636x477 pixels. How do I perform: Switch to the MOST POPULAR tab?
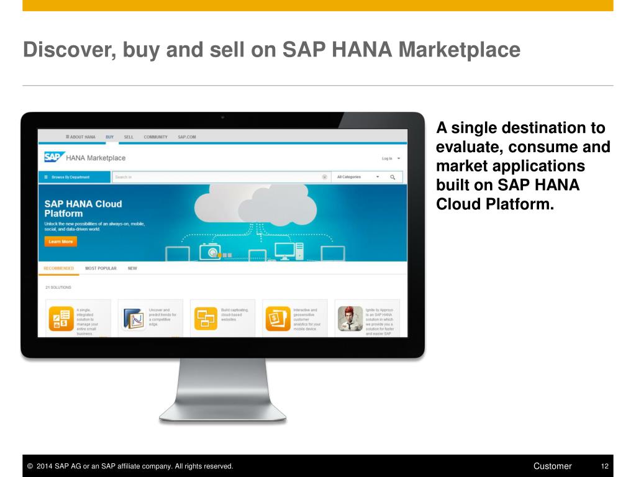pyautogui.click(x=101, y=268)
